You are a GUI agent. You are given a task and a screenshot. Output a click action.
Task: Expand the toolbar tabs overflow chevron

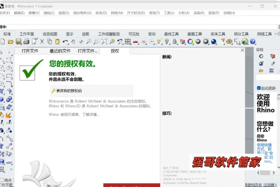pyautogui.click(x=275, y=34)
